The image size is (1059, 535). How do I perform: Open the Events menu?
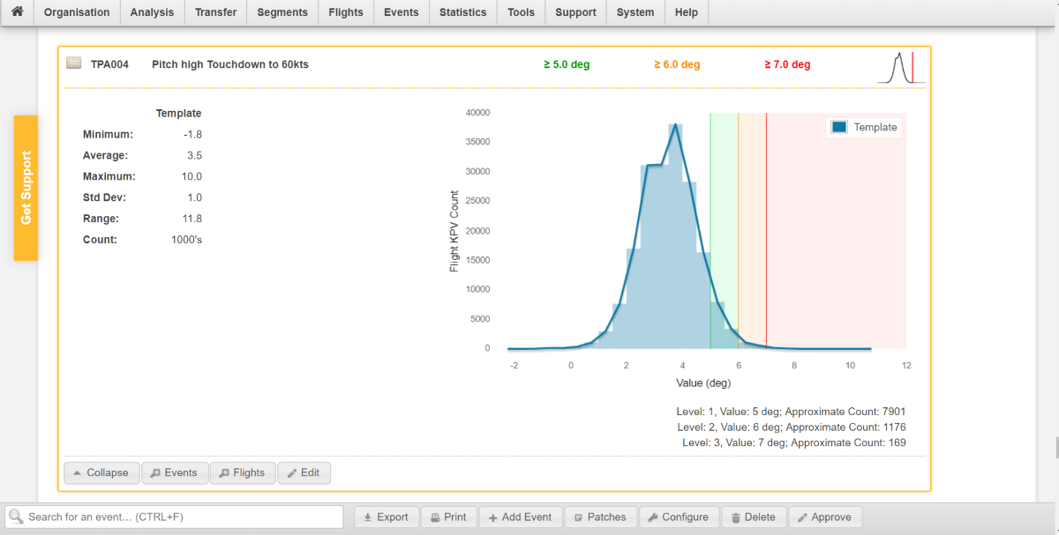[402, 12]
